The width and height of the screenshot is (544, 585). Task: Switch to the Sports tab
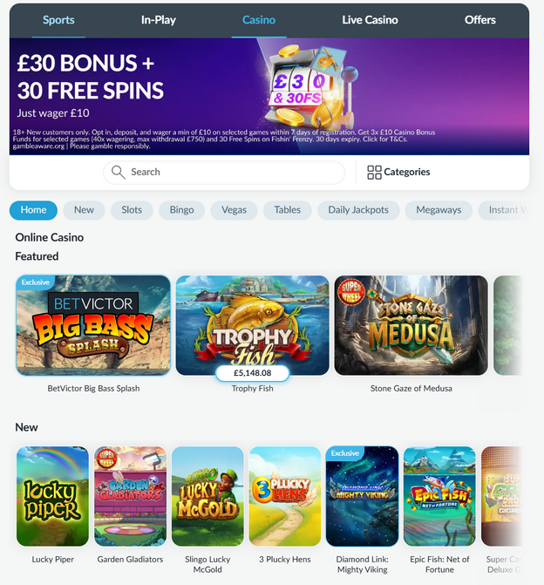pyautogui.click(x=58, y=20)
